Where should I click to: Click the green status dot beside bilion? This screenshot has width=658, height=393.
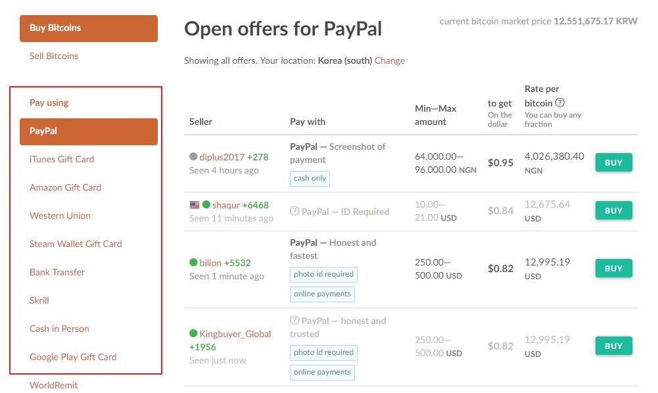click(193, 262)
